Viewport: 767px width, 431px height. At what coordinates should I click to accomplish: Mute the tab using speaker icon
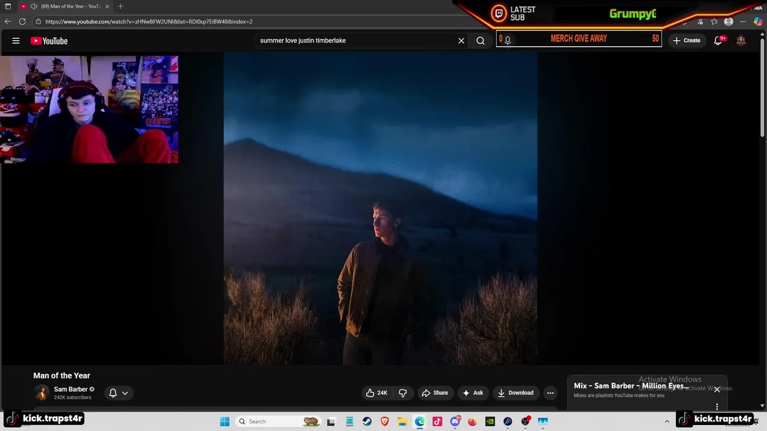pyautogui.click(x=34, y=6)
